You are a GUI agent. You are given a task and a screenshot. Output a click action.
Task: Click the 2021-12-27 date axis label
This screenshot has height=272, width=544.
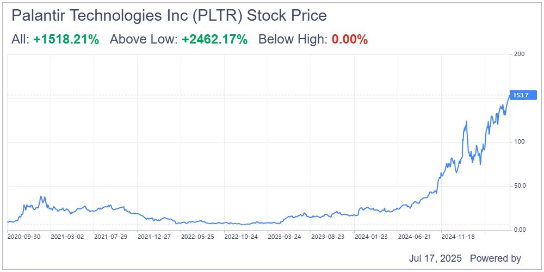click(154, 237)
